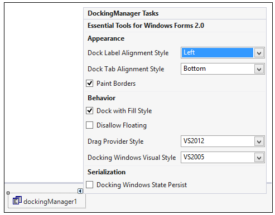The image size is (275, 215).
Task: Collapse the smart tag arrow glyph
Action: [80, 191]
